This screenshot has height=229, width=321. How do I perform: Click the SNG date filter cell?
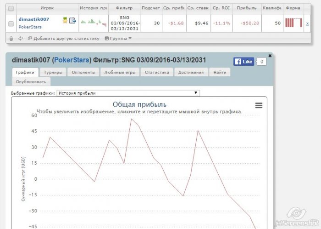click(124, 23)
